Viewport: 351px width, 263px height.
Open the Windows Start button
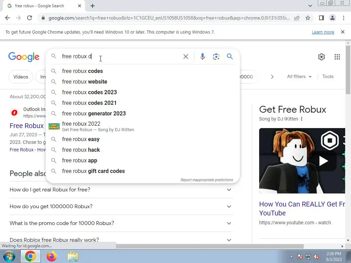click(x=9, y=256)
